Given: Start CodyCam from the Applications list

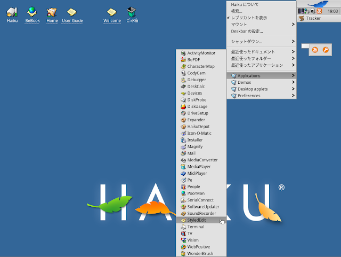Looking at the screenshot, I should point(201,73).
